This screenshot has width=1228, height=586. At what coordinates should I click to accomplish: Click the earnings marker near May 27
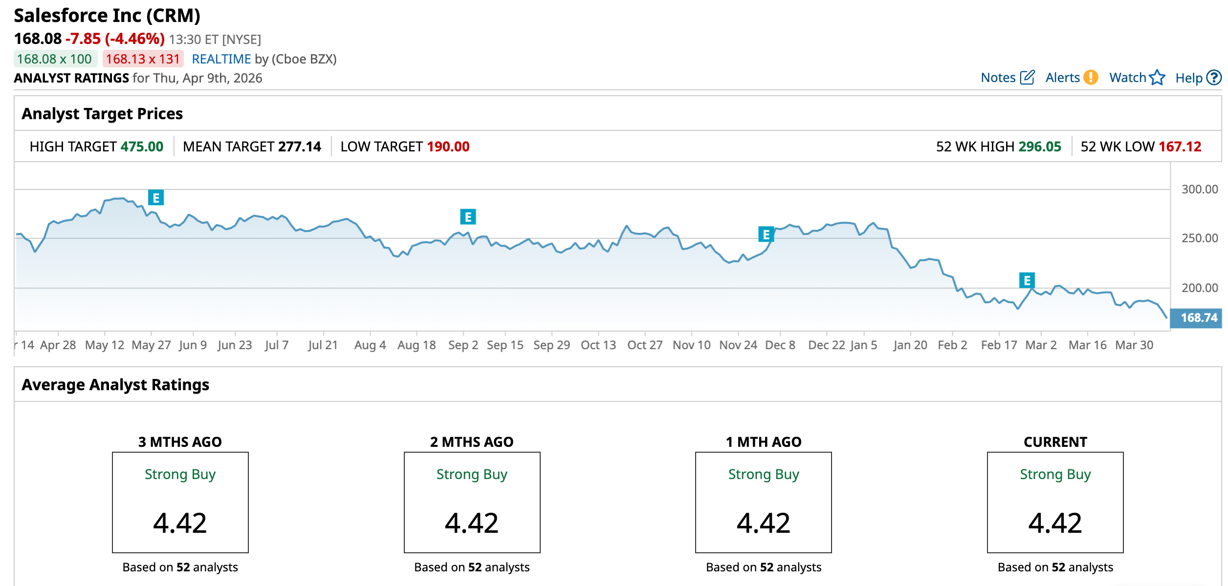(x=156, y=198)
